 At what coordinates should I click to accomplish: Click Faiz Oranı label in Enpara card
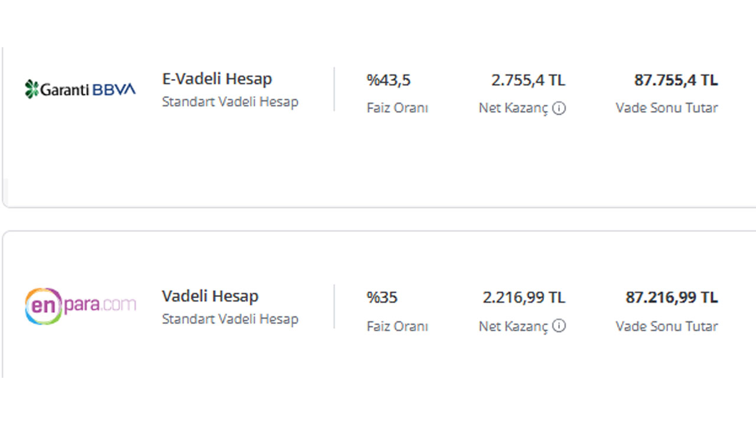click(397, 326)
